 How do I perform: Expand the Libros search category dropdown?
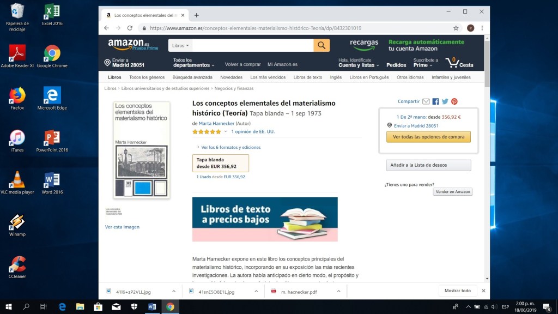point(180,45)
